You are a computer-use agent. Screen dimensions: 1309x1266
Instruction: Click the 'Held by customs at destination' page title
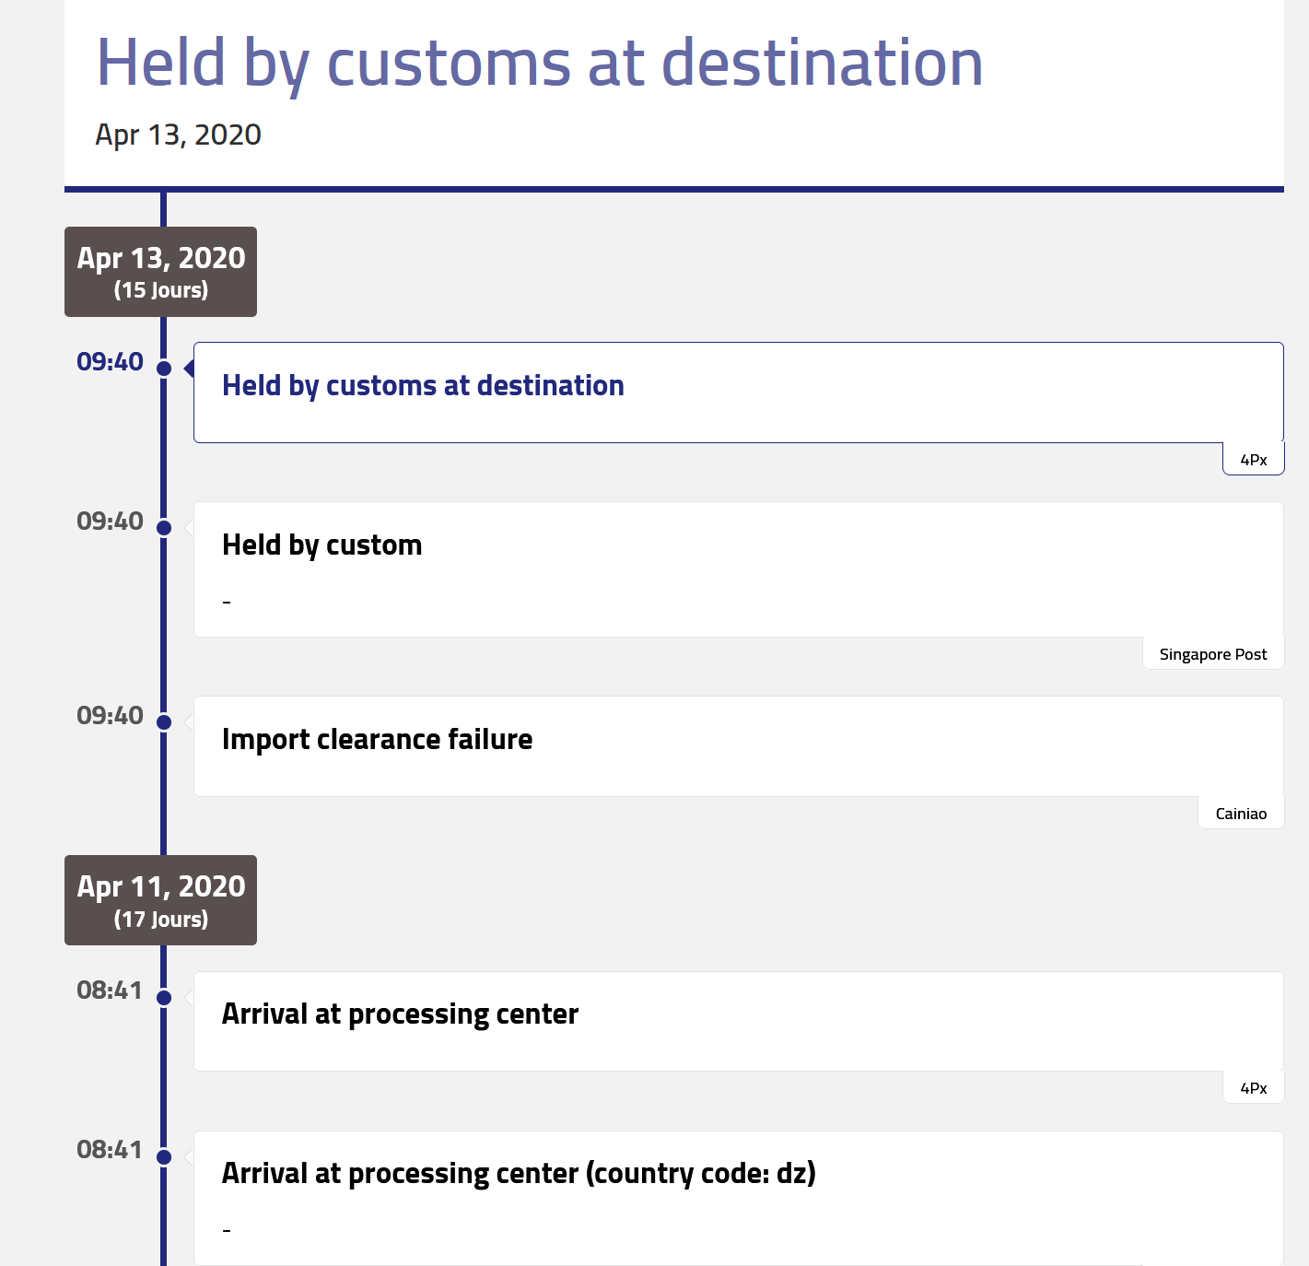[x=540, y=64]
